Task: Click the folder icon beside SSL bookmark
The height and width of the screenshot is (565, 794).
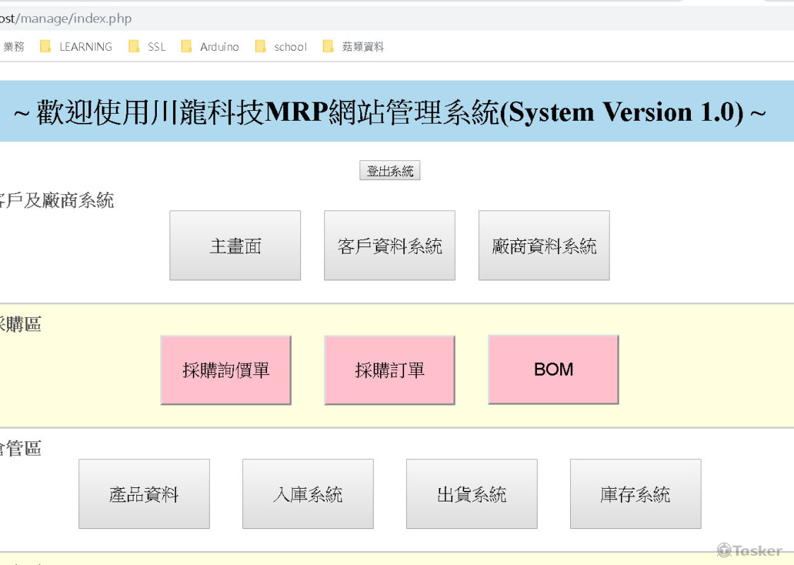Action: (x=134, y=47)
